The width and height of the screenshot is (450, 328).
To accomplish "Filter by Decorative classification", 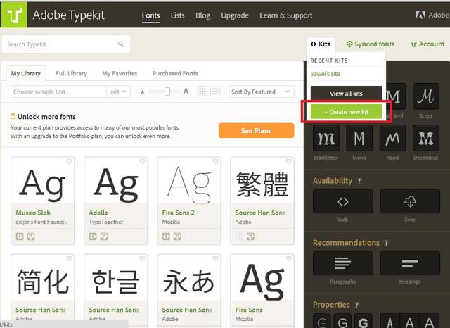I will [426, 138].
